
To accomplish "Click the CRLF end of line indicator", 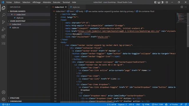I will click(x=138, y=105).
